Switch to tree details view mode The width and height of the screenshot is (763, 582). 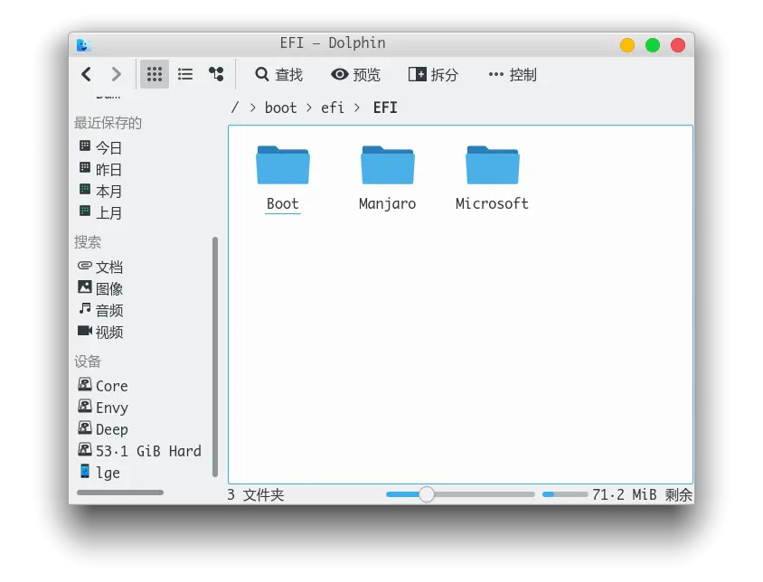click(216, 74)
